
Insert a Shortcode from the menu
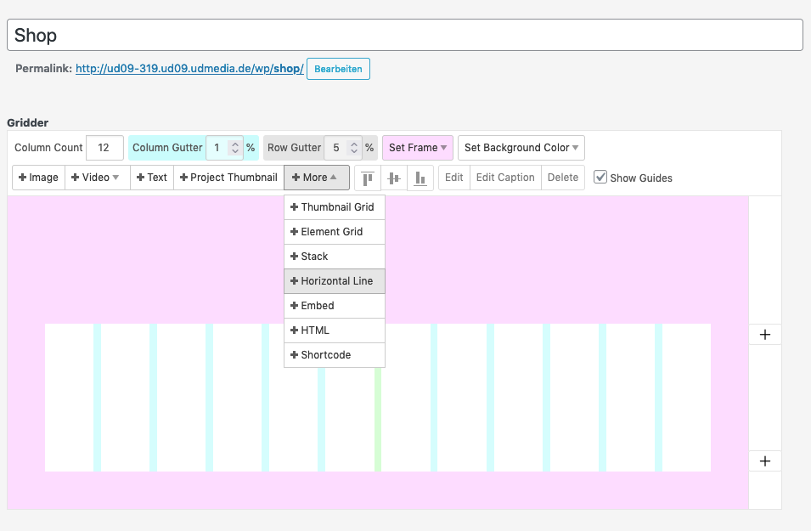(x=335, y=355)
